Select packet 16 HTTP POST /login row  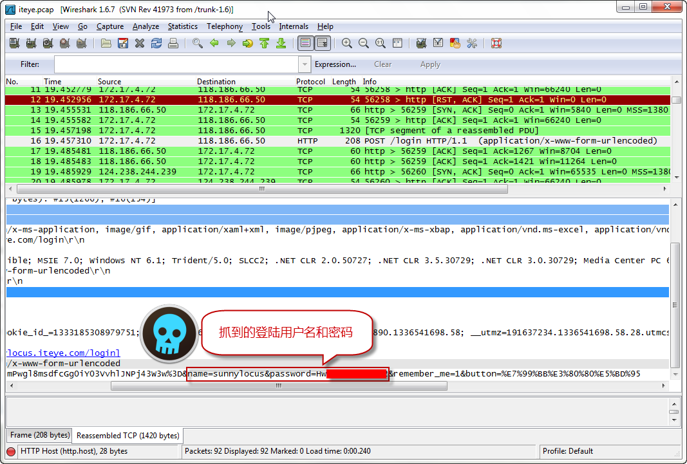(x=337, y=141)
